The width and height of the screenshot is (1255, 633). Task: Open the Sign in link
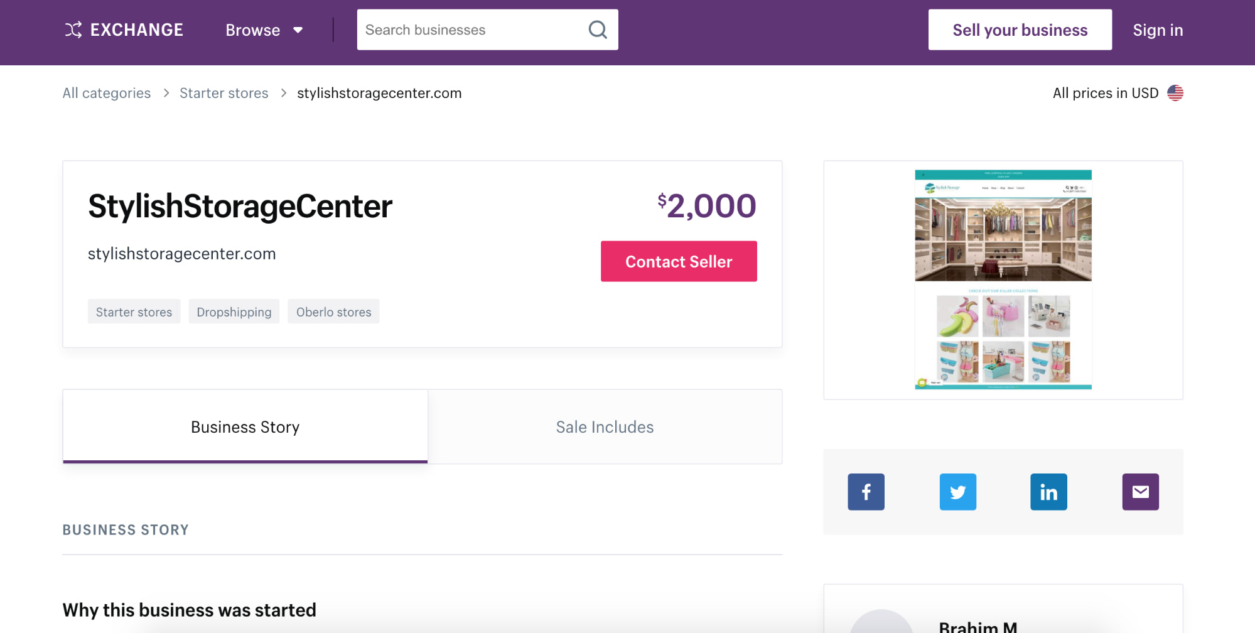tap(1158, 30)
